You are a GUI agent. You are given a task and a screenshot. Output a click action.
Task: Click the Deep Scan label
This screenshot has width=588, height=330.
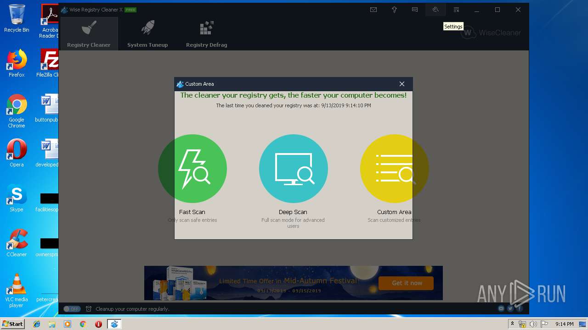coord(293,212)
